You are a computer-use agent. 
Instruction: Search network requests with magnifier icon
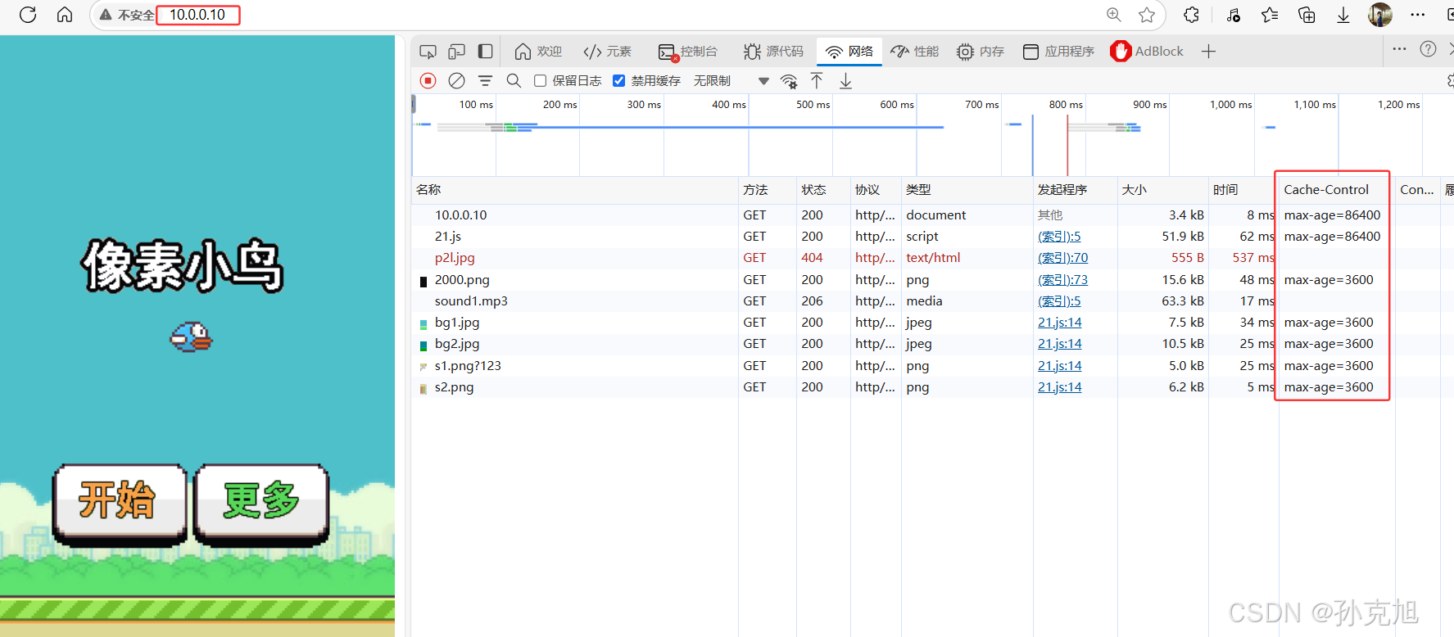(x=514, y=80)
